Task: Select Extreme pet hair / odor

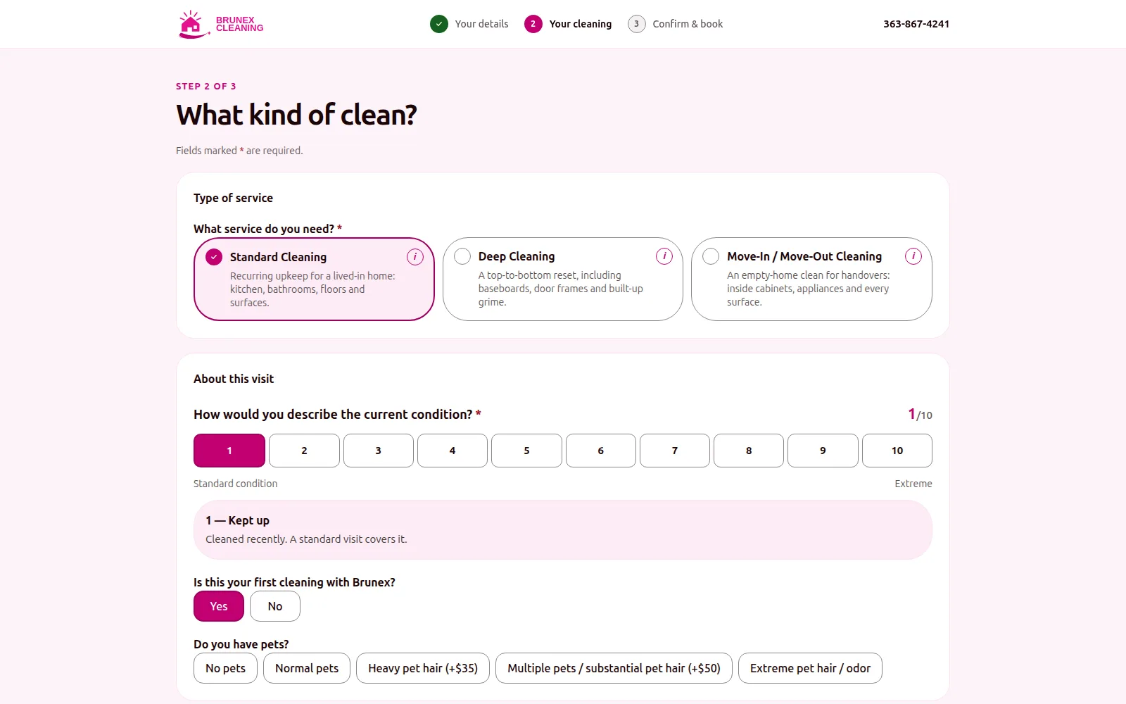Action: coord(810,668)
